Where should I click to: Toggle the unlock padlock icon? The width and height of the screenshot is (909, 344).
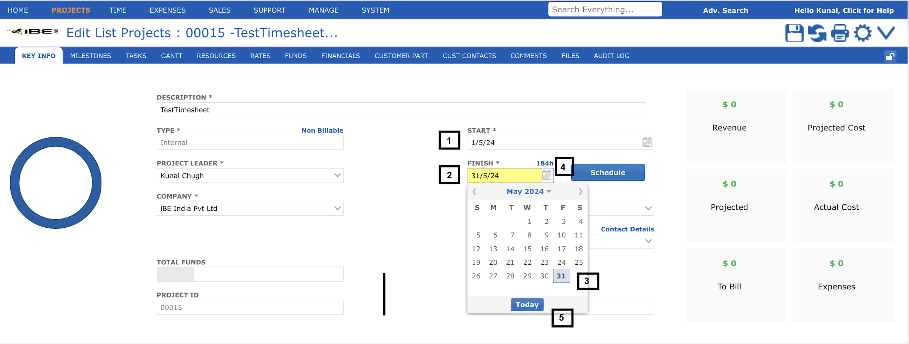tap(890, 56)
